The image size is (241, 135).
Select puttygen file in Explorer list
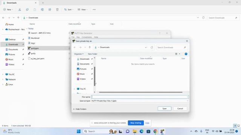point(35,48)
